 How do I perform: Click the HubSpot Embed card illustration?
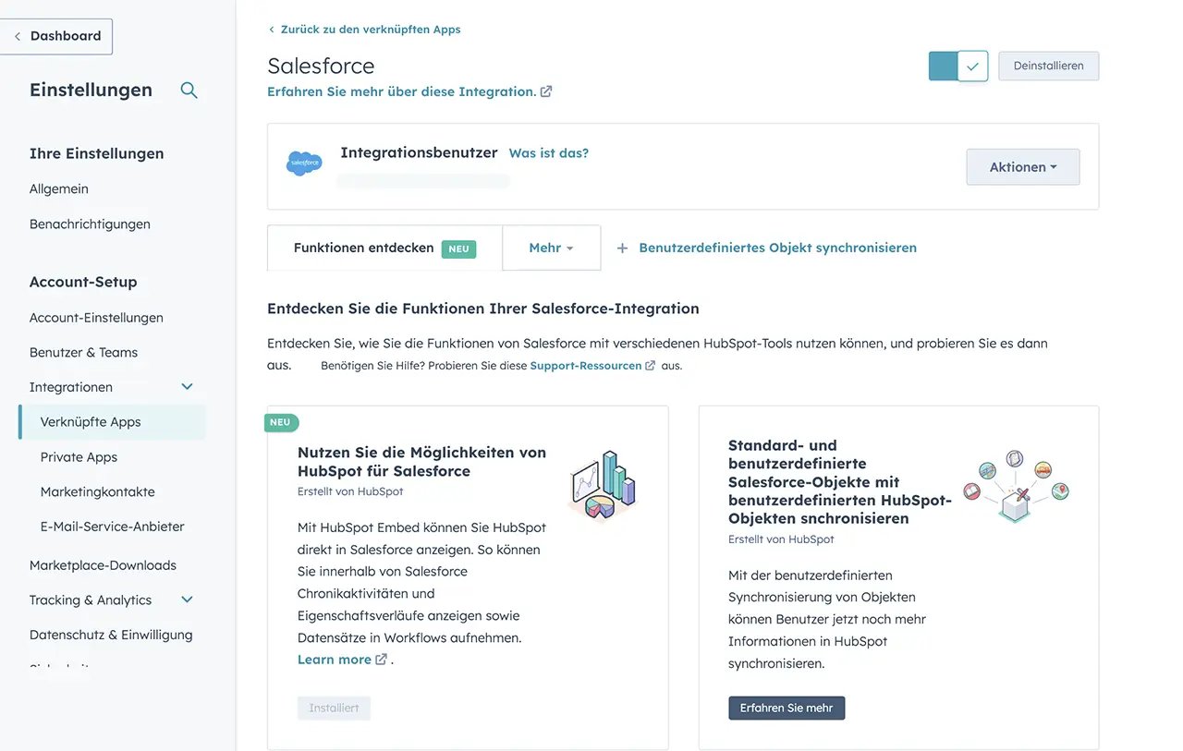pos(602,484)
